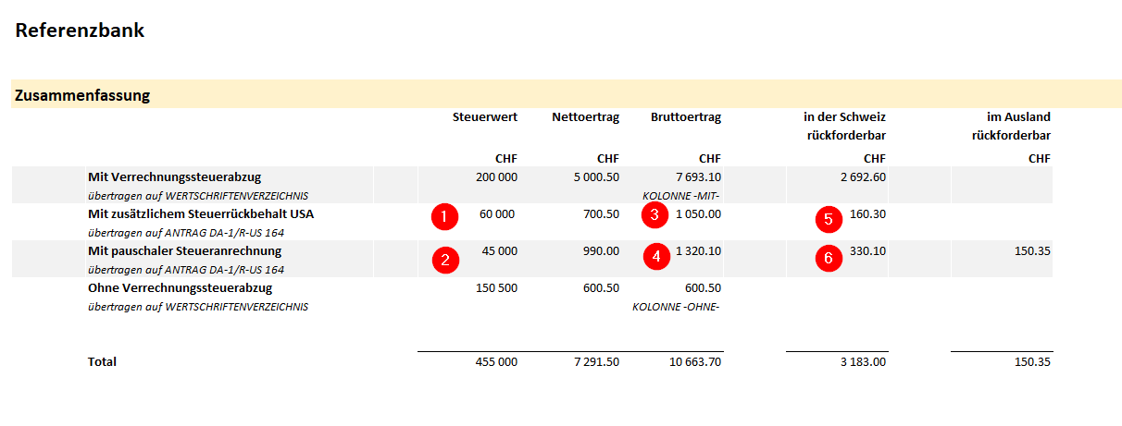
Task: Click red marker number 3
Action: [x=654, y=214]
